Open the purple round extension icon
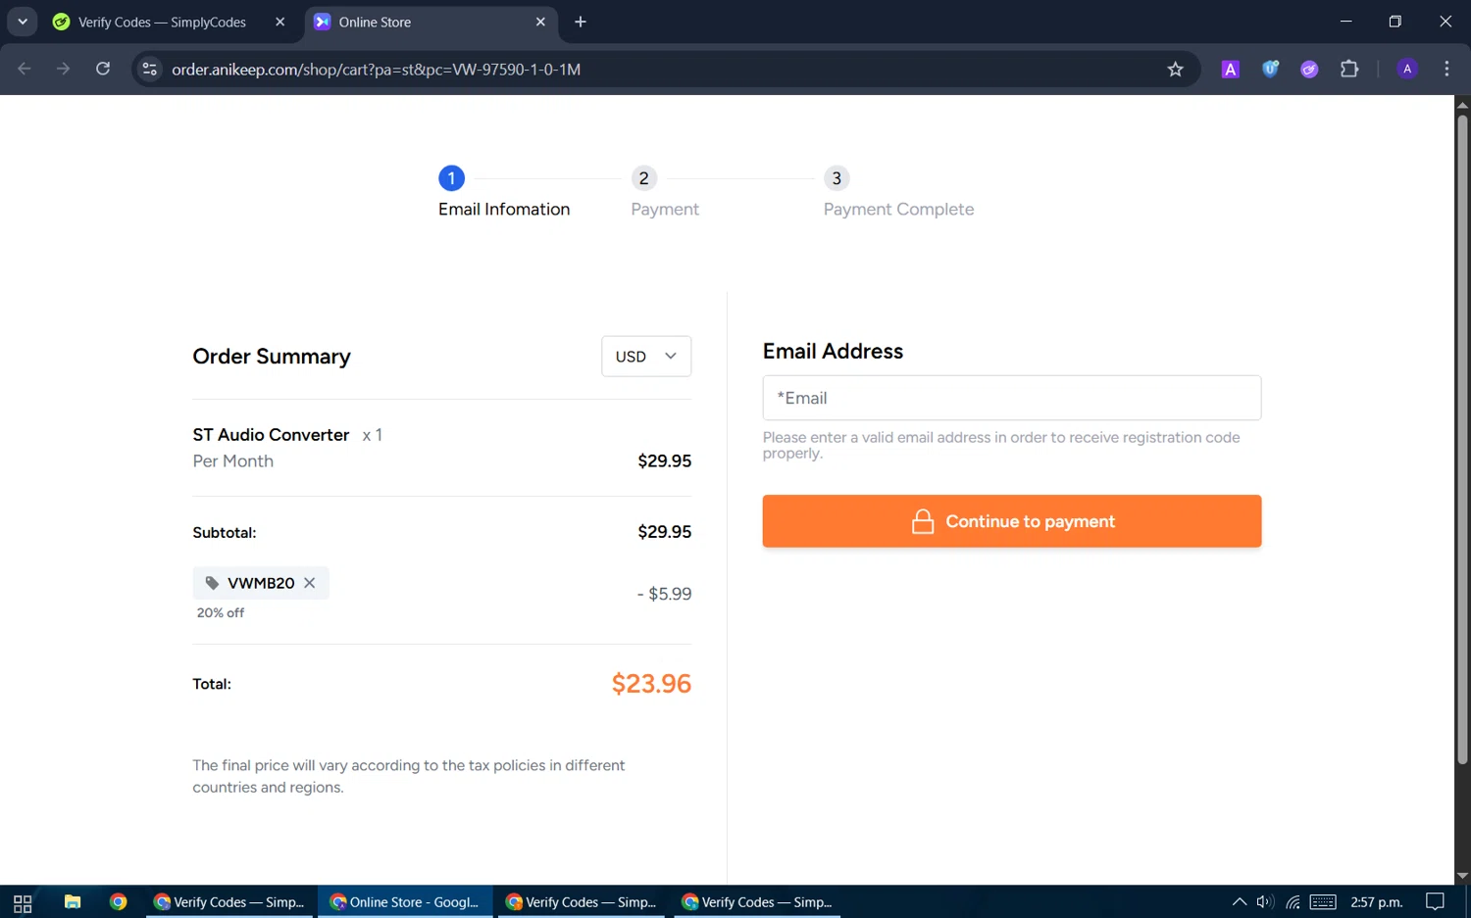This screenshot has height=918, width=1471. [1309, 69]
